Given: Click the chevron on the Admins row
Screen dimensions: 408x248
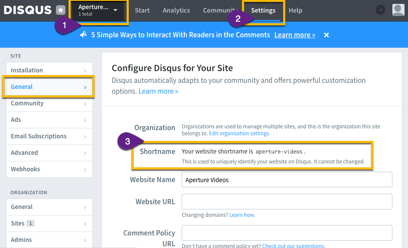Looking at the screenshot, I should [85, 240].
